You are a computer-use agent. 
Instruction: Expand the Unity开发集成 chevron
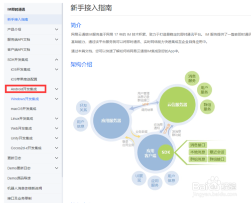click(57, 138)
